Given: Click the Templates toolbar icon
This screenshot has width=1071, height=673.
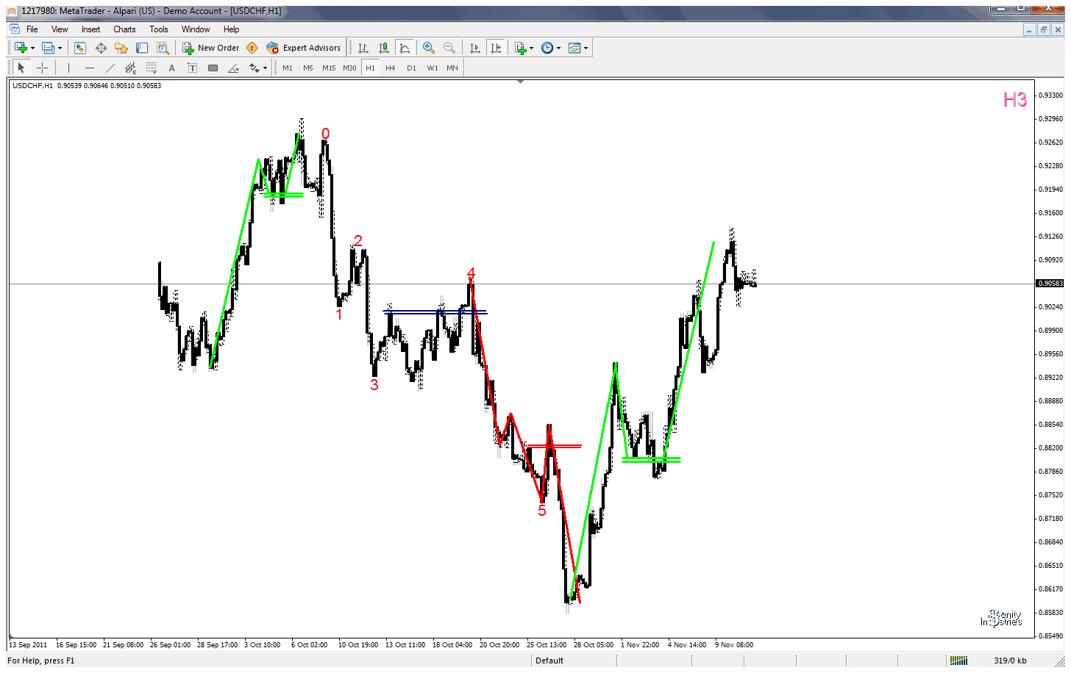Looking at the screenshot, I should pyautogui.click(x=574, y=48).
